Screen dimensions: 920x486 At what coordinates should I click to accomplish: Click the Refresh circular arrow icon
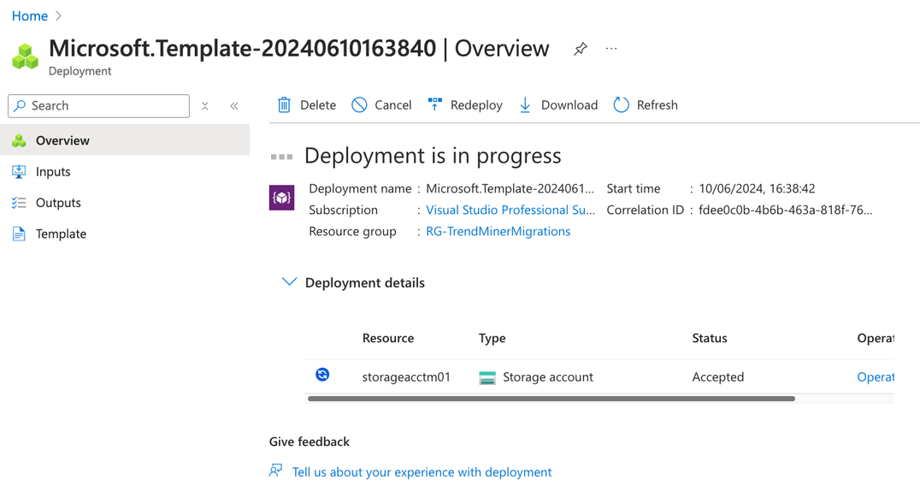point(622,105)
